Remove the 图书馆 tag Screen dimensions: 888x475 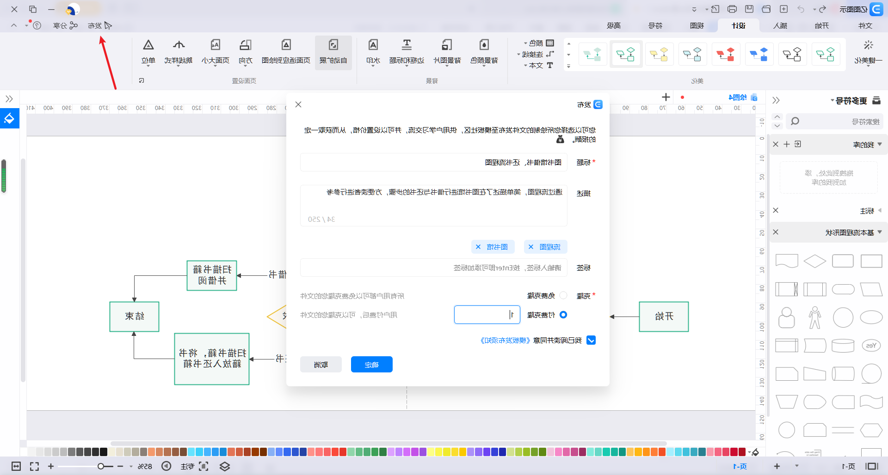point(478,247)
